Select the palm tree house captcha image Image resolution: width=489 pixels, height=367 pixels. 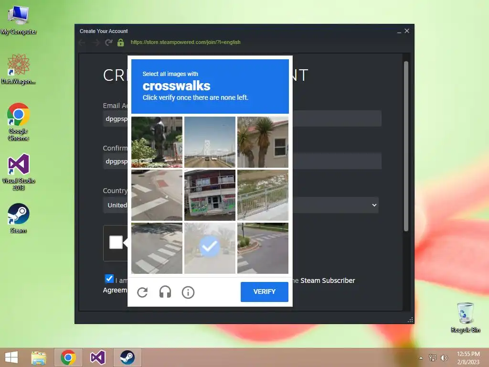[263, 142]
